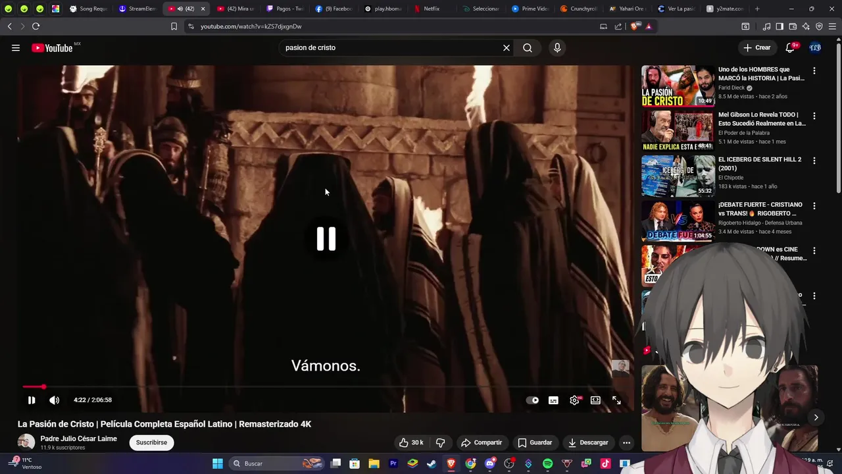
Task: Open the Brave Shields lion icon
Action: 635,26
